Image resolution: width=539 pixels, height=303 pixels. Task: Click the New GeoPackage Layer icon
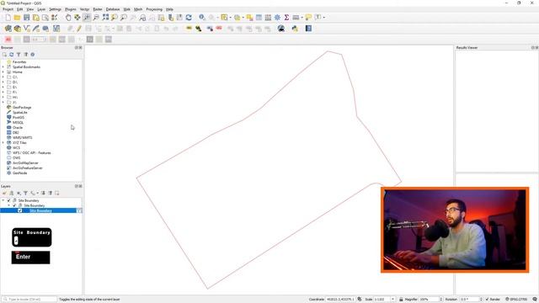pyautogui.click(x=17, y=29)
